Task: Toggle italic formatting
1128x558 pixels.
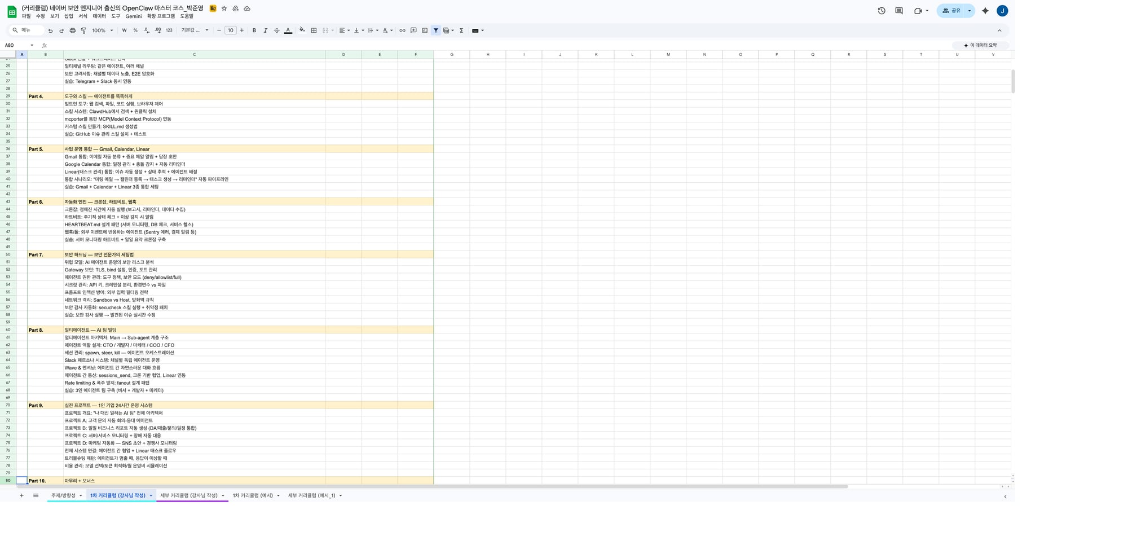Action: tap(265, 30)
